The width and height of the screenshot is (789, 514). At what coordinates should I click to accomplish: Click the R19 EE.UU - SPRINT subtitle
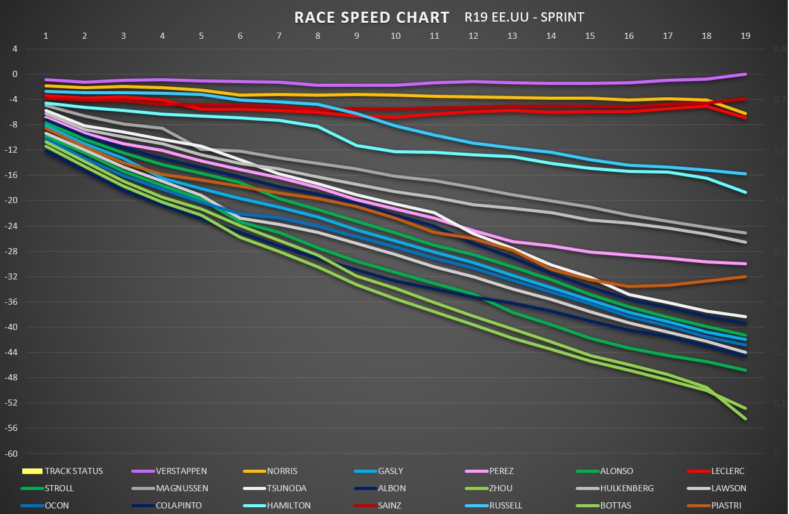[x=525, y=17]
